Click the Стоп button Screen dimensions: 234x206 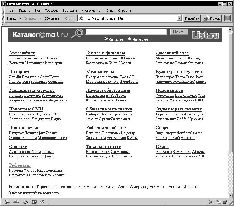[69, 18]
